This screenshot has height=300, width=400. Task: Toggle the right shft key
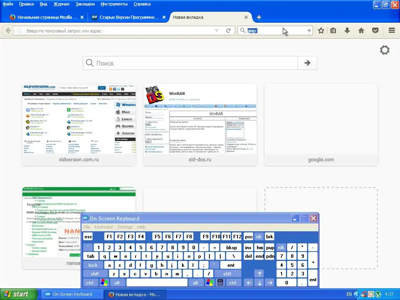pos(227,274)
